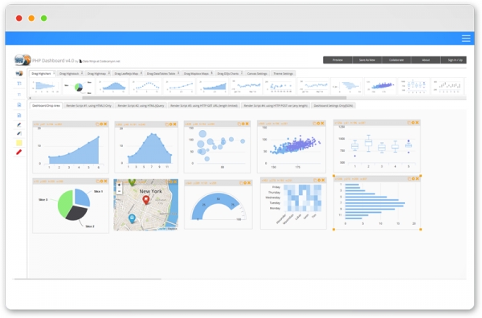
Task: Switch to Render Script #1 using HTML5 Only tab
Action: coord(89,106)
